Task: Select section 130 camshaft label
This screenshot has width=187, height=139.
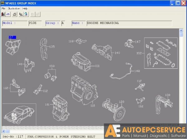Action: 168,95
